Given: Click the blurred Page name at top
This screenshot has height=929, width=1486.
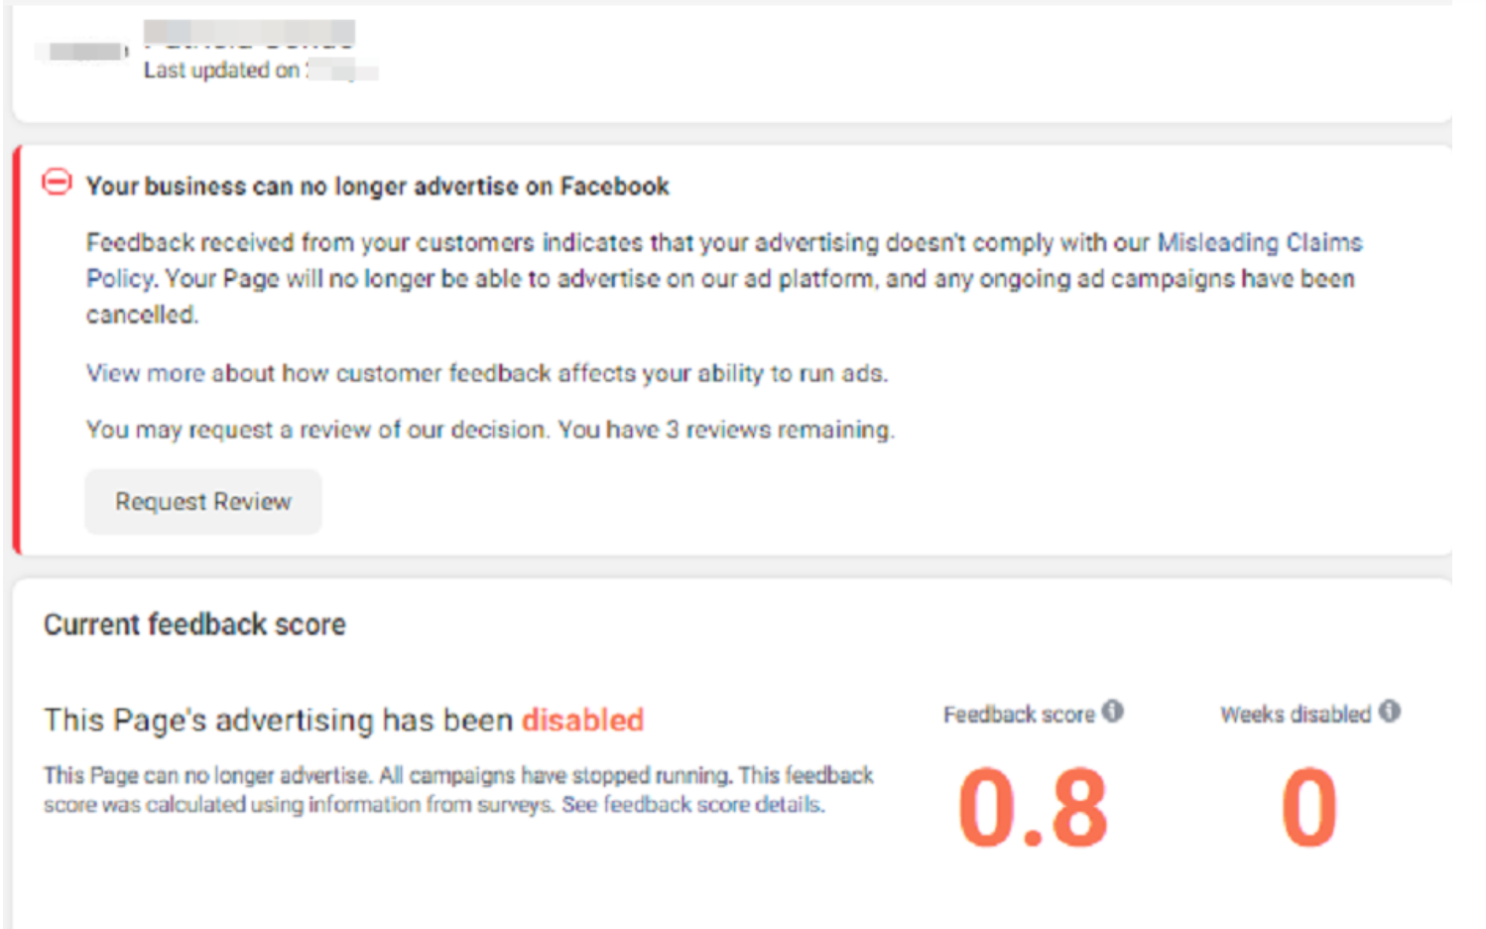Looking at the screenshot, I should pos(249,34).
